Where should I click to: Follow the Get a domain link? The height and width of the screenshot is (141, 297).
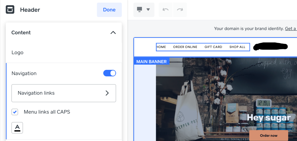[x=291, y=29]
